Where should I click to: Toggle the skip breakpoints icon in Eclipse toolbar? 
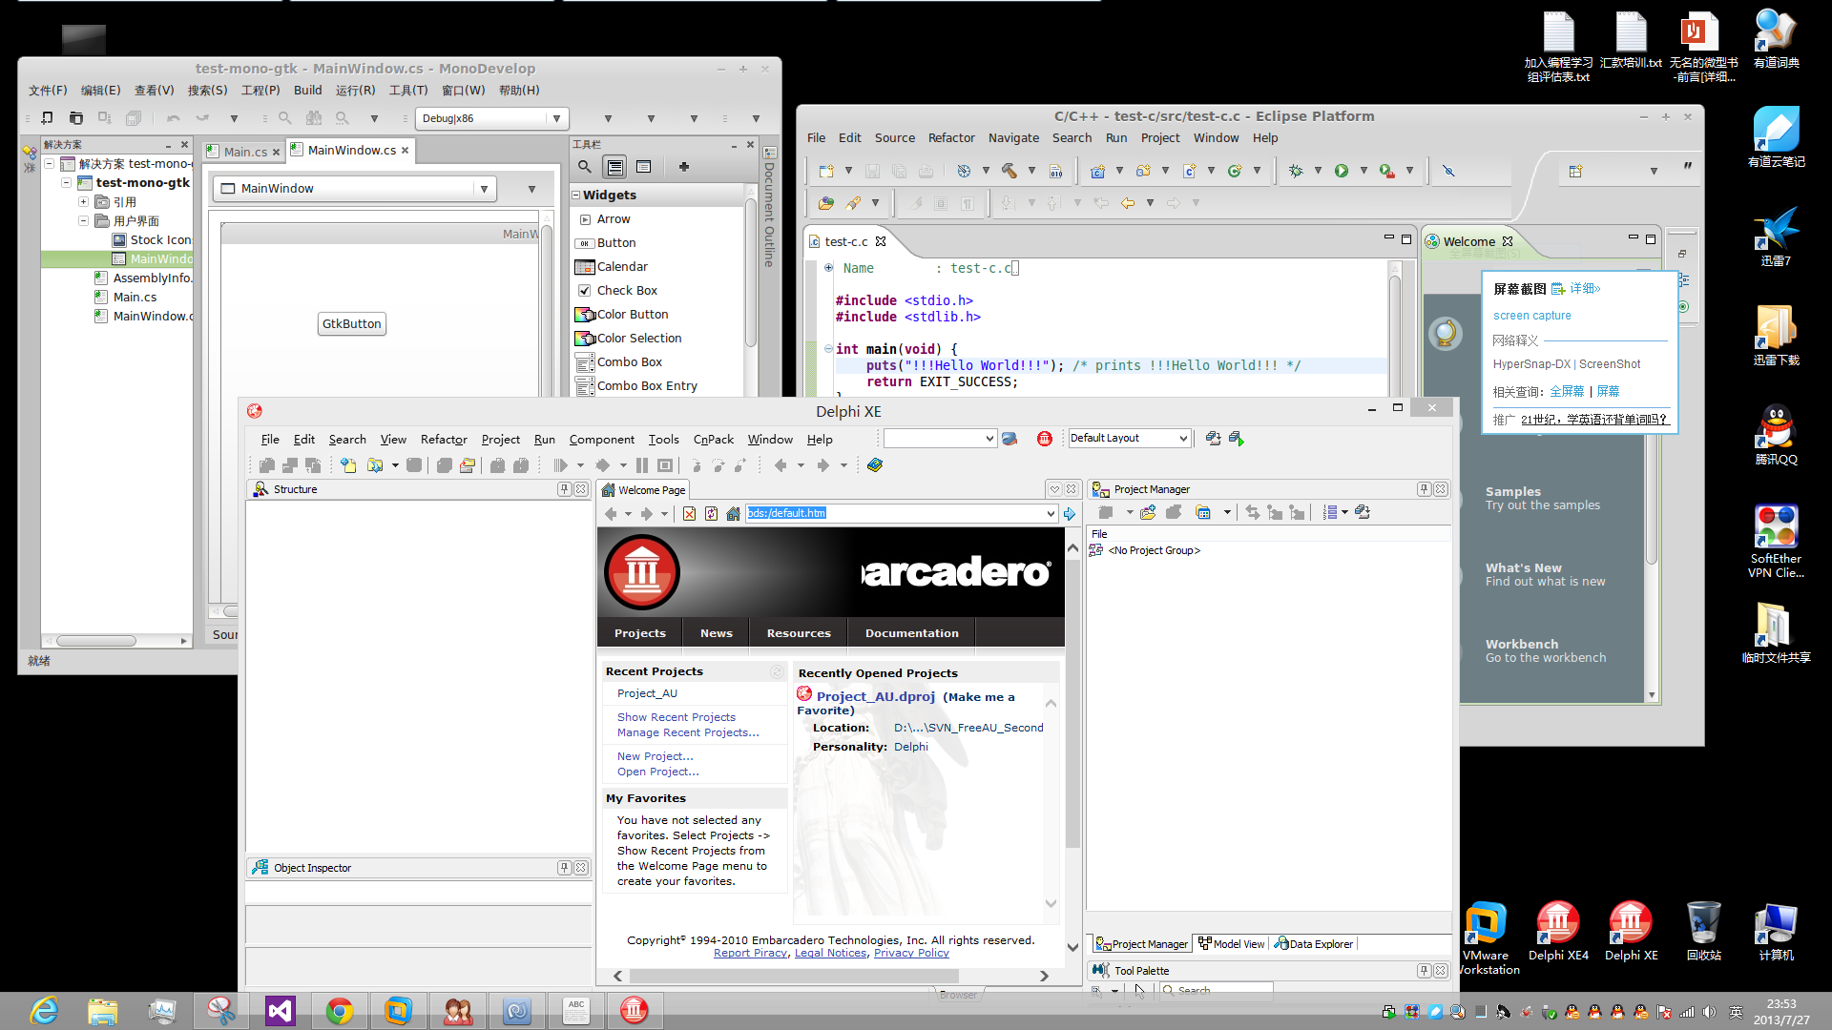1448,171
